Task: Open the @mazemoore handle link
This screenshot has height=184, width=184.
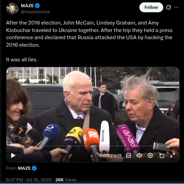Action: (x=35, y=12)
